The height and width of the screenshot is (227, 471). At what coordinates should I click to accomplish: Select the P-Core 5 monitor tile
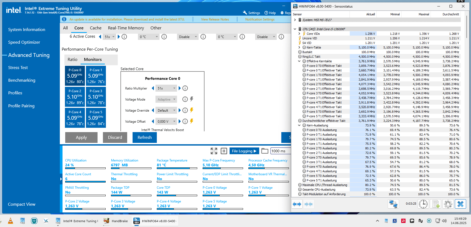pyautogui.click(x=96, y=118)
